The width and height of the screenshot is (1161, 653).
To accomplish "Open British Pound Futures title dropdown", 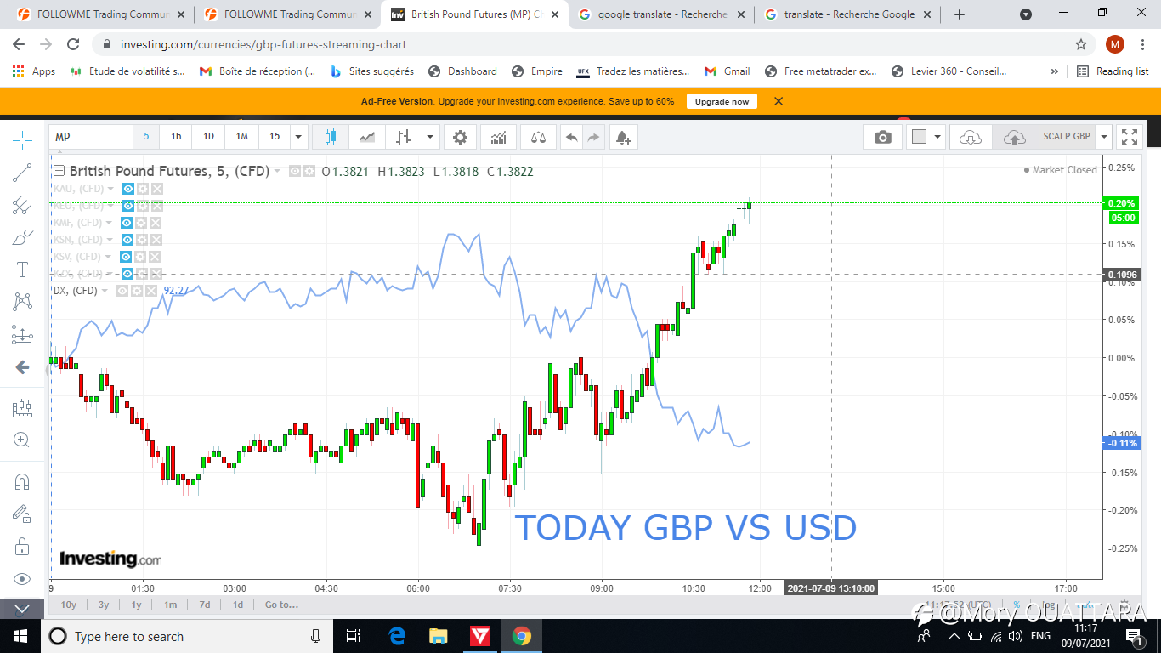I will pos(277,172).
